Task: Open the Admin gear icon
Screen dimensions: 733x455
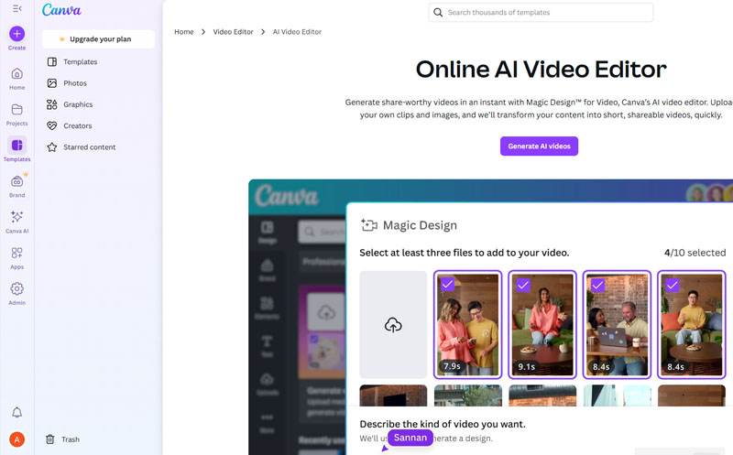Action: click(16, 288)
